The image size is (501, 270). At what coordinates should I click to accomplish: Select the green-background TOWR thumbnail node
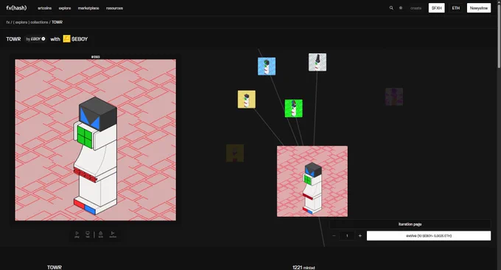point(294,108)
